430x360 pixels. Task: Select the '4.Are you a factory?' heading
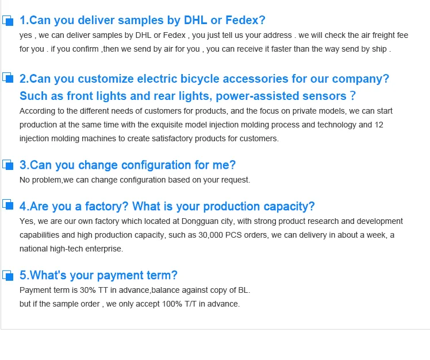(x=167, y=207)
